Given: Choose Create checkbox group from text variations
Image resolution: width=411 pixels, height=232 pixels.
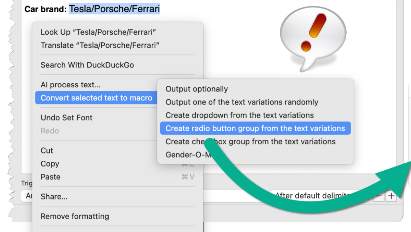Looking at the screenshot, I should (x=250, y=142).
